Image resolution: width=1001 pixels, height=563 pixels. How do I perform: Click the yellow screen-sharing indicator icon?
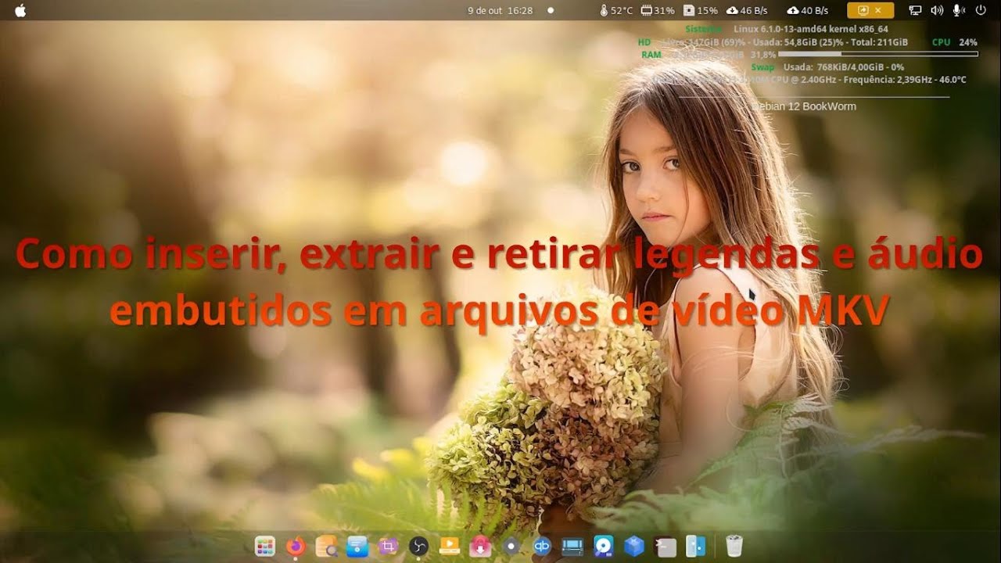[863, 10]
